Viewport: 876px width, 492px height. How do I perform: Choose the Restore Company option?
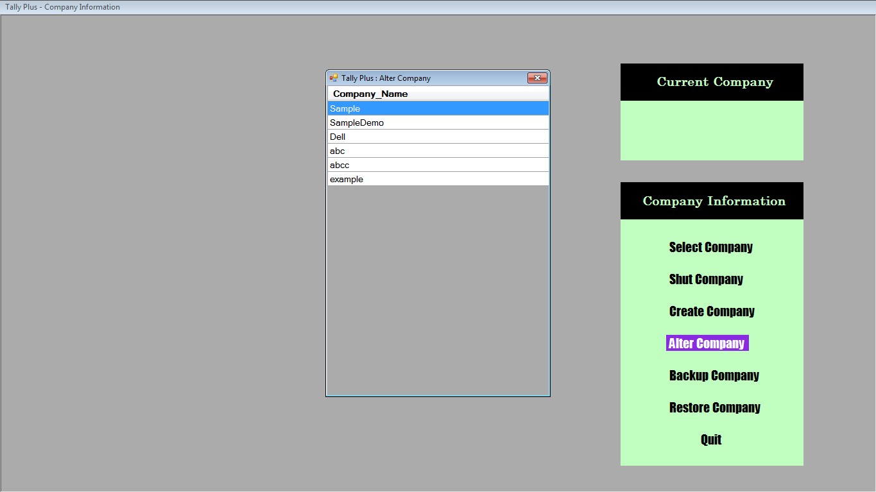(x=715, y=407)
